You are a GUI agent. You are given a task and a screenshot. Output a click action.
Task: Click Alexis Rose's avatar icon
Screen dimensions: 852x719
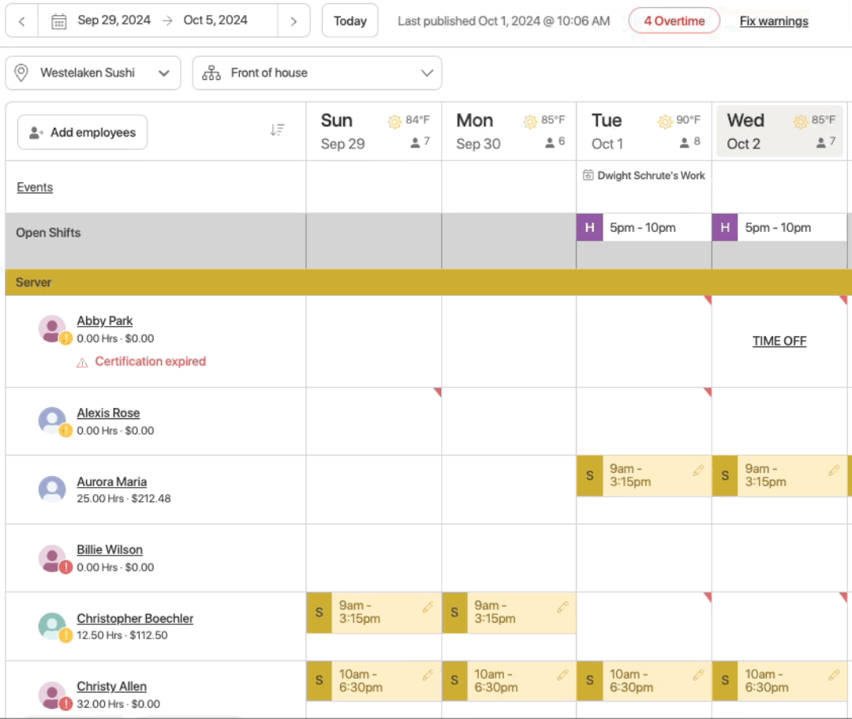tap(52, 421)
